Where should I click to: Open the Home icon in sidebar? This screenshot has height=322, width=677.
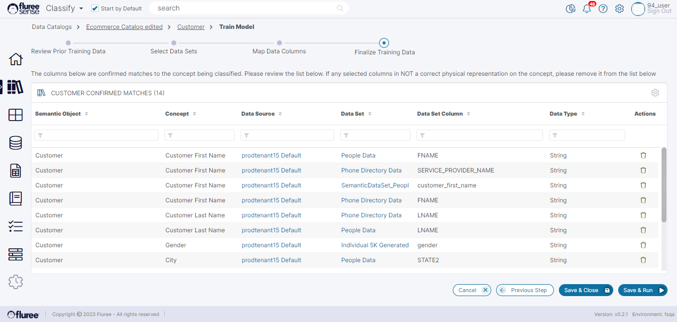(16, 59)
